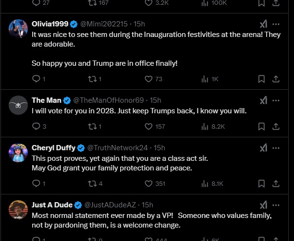
Task: Bookmark Olivia1999's reply
Action: pos(261,79)
